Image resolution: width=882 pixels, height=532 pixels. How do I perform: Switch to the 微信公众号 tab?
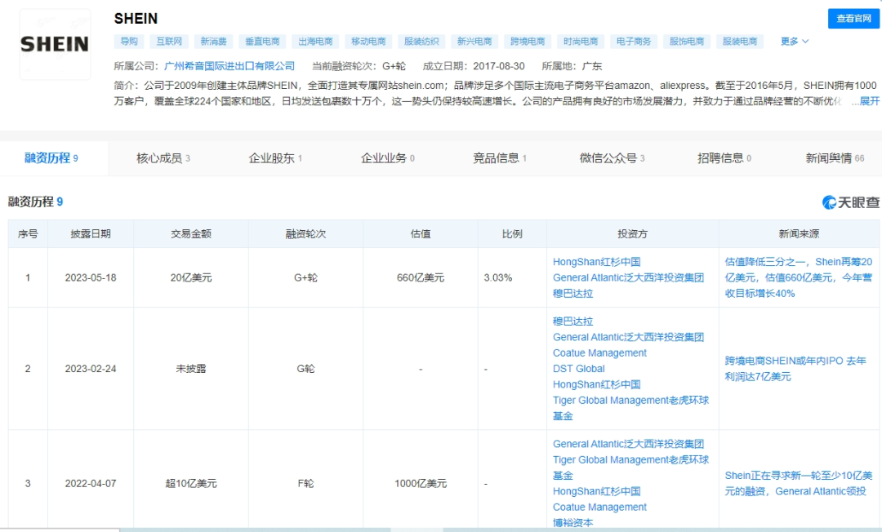[x=612, y=158]
